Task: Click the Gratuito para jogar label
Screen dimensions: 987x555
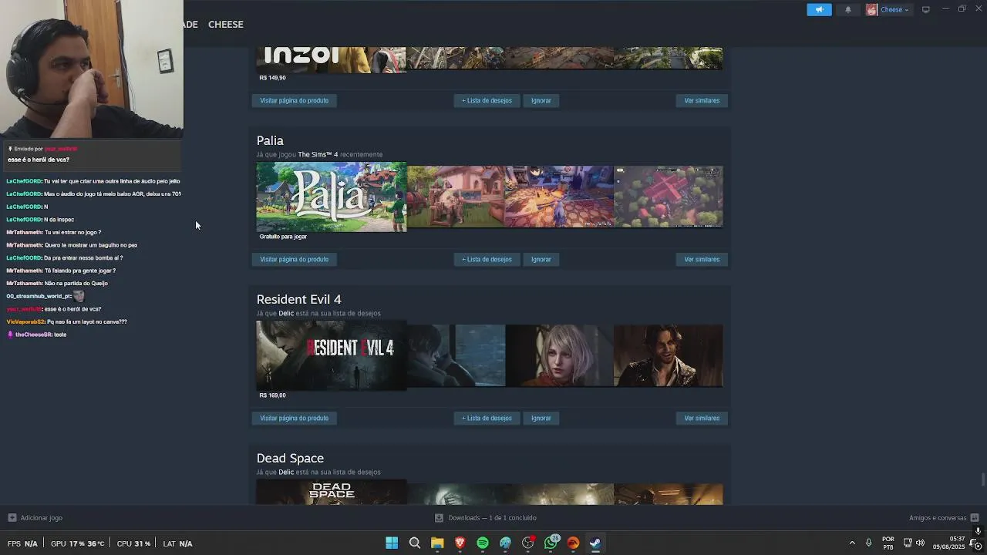Action: click(283, 237)
